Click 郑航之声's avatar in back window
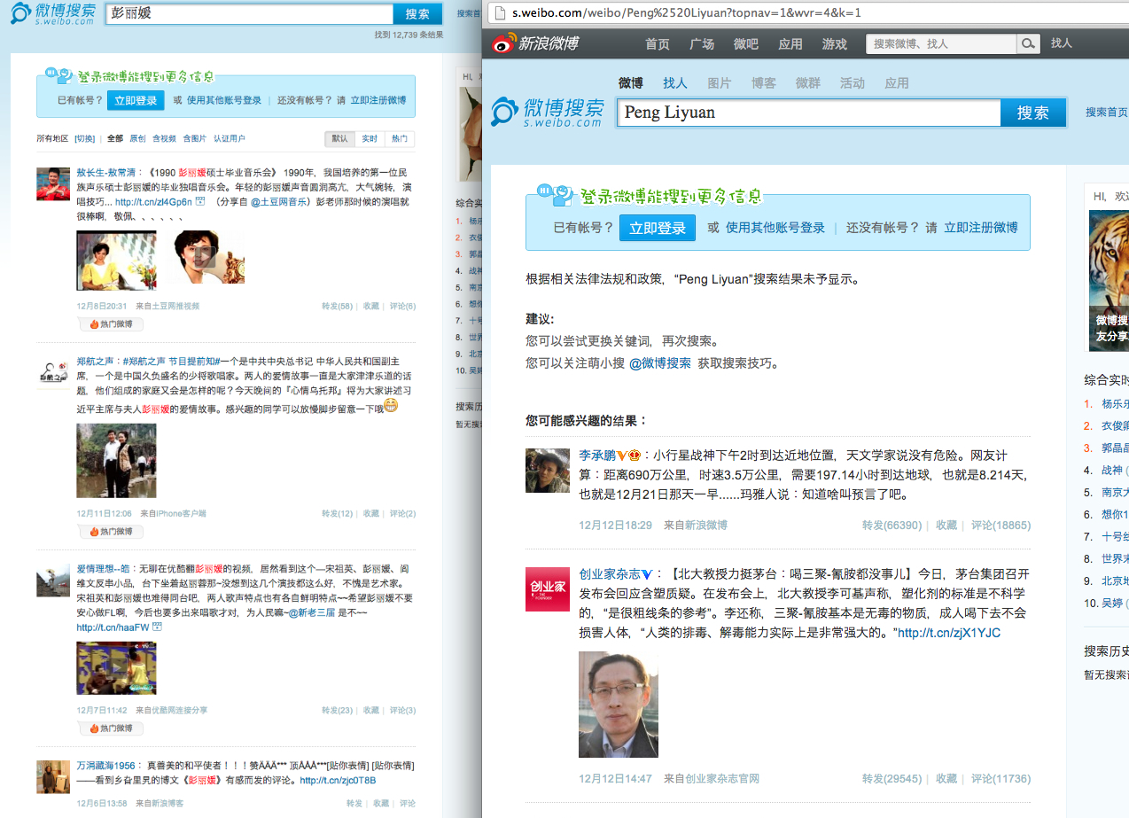 [x=53, y=372]
